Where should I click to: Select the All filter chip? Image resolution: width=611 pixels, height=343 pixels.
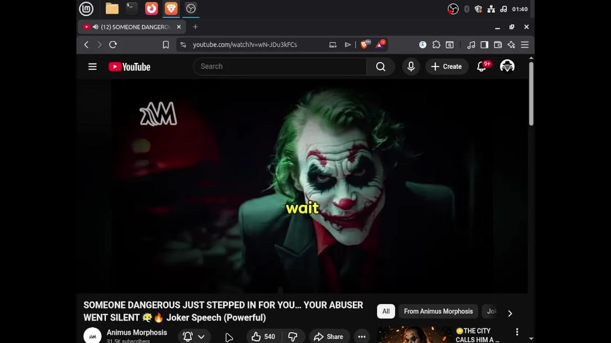[386, 312]
